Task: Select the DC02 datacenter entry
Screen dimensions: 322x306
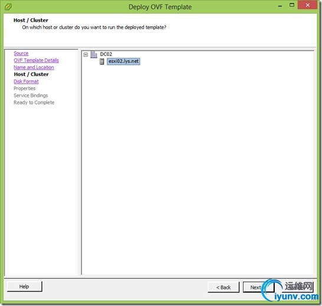Action: (x=106, y=54)
